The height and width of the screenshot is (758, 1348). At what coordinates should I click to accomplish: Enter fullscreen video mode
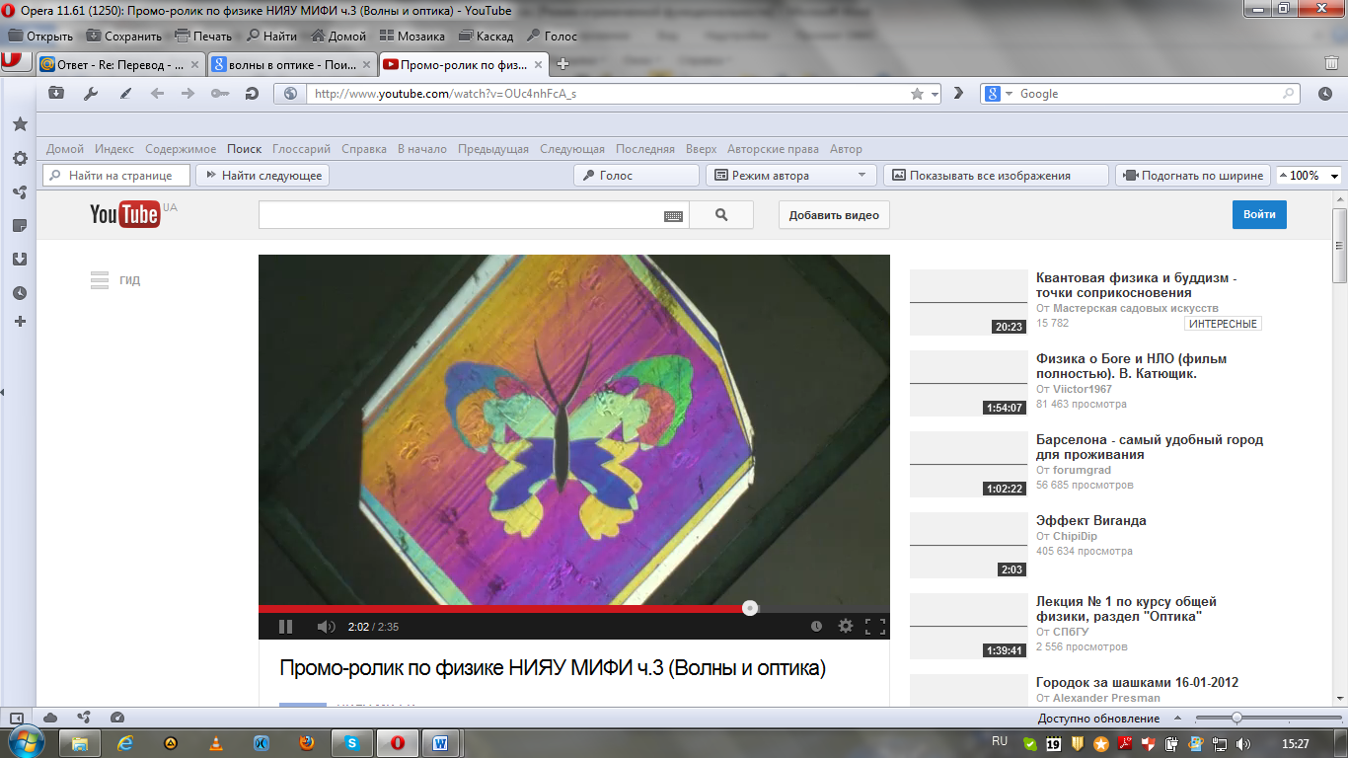pos(874,626)
